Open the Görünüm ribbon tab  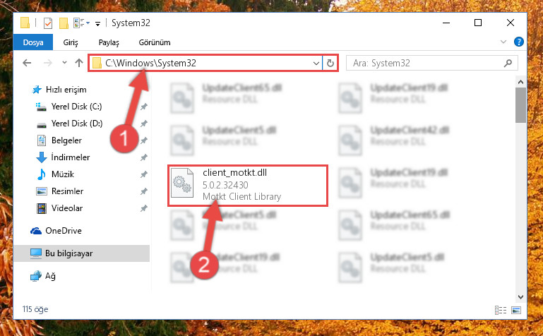pyautogui.click(x=155, y=42)
